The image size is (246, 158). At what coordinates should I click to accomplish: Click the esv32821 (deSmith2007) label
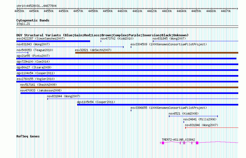tap(93, 50)
